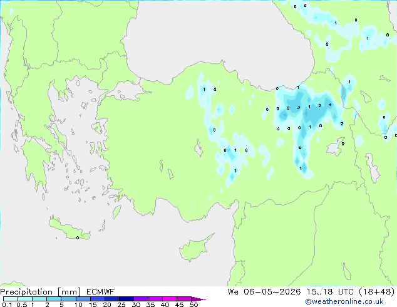
Task: Pick the 10–15 mm legend swatch
Action: tap(83, 299)
